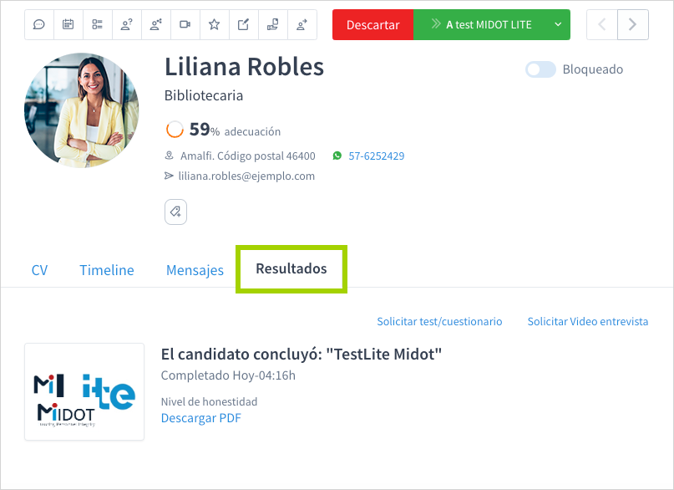
Task: Open the checklist icon in the toolbar
Action: tap(97, 25)
